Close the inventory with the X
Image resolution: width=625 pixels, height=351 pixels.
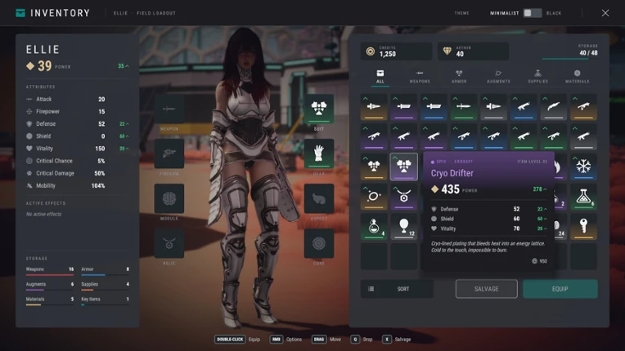click(605, 13)
